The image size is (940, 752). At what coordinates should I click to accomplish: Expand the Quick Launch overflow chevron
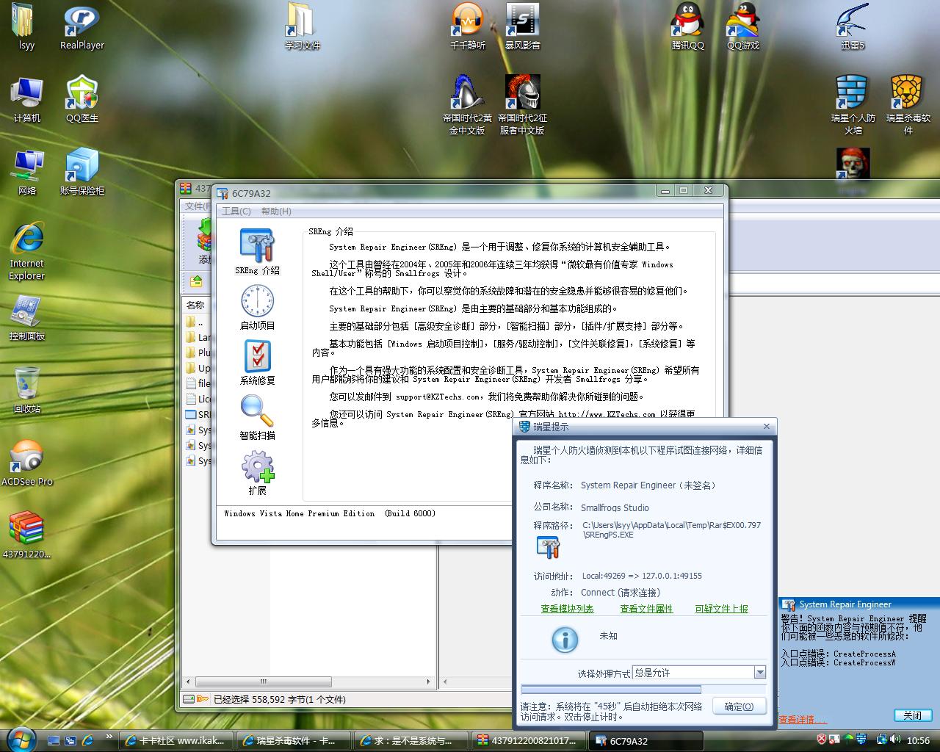pos(109,737)
